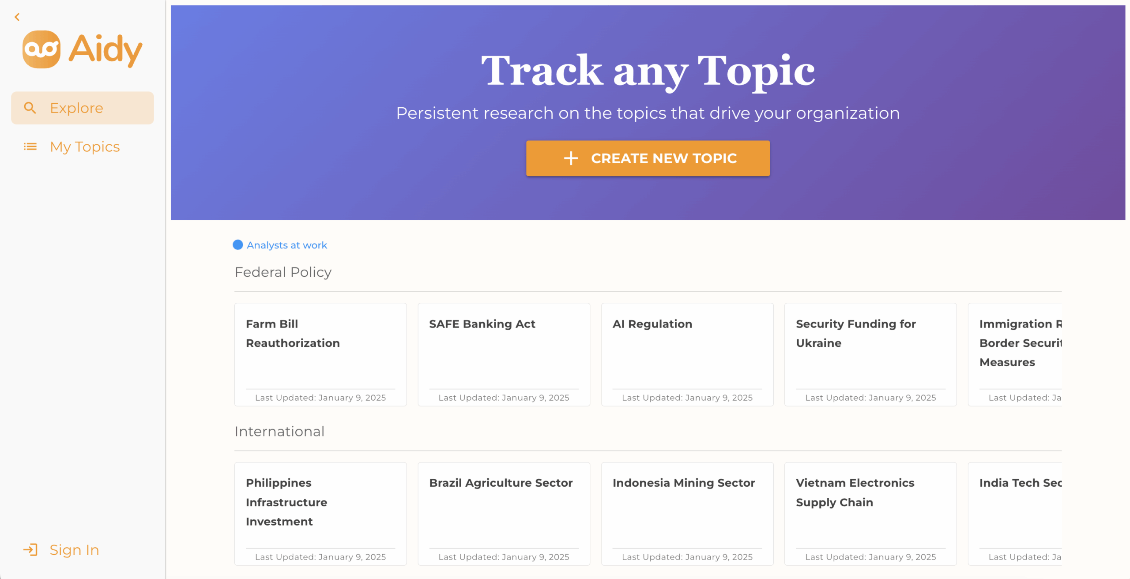
Task: Open the Security Funding for Ukraine card
Action: 870,354
